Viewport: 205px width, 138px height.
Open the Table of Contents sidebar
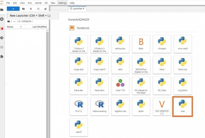click(x=2, y=47)
